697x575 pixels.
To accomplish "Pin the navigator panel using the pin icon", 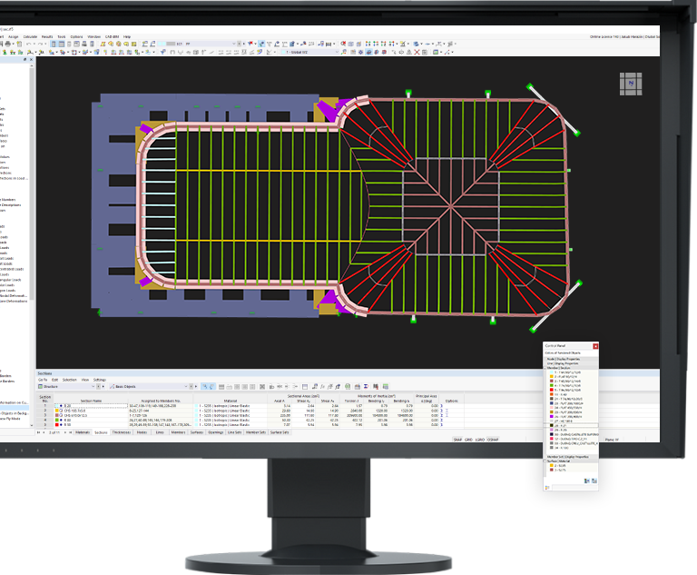I will pos(25,59).
